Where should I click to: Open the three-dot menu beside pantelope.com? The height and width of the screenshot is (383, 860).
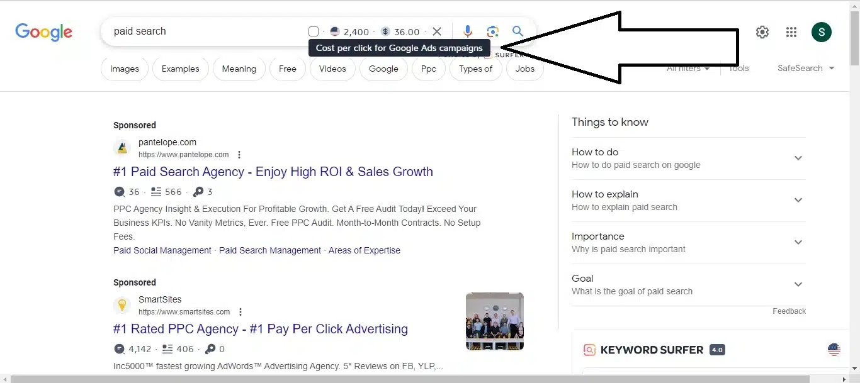coord(239,155)
